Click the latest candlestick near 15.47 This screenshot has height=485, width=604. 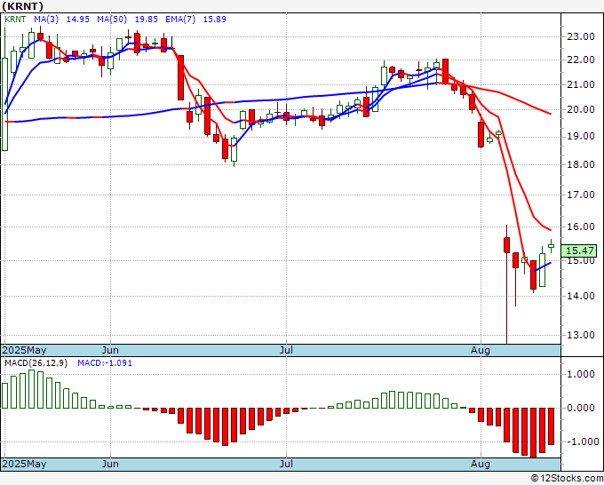point(552,246)
